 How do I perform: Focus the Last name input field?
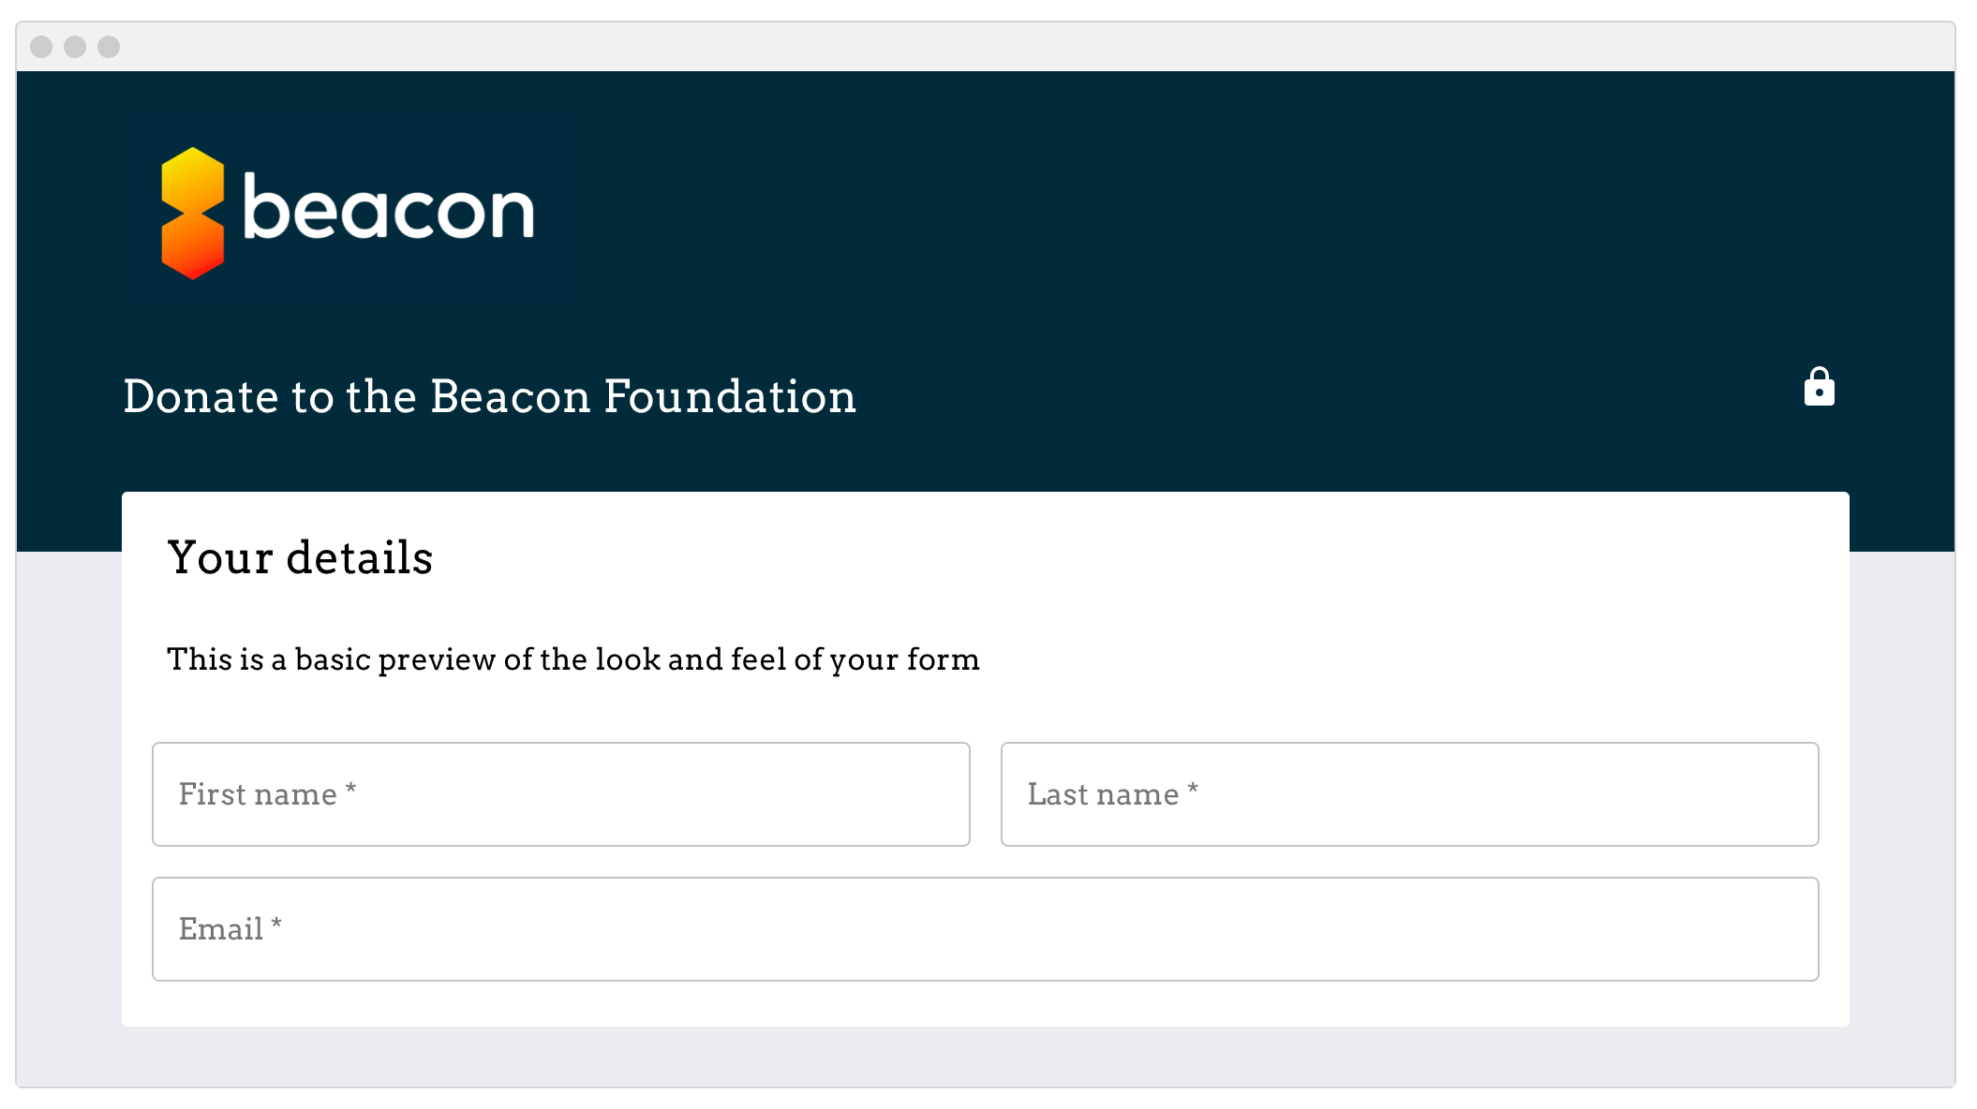tap(1409, 794)
